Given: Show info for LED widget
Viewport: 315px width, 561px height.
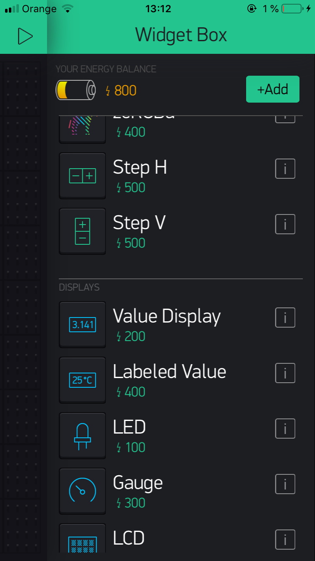Looking at the screenshot, I should pos(285,429).
